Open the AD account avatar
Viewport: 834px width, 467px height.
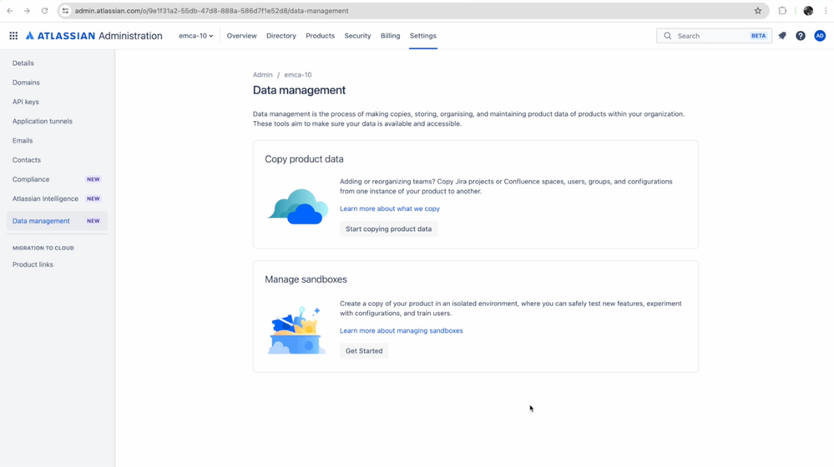820,36
